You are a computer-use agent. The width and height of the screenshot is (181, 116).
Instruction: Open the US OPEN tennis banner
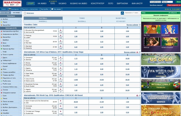click(161, 59)
